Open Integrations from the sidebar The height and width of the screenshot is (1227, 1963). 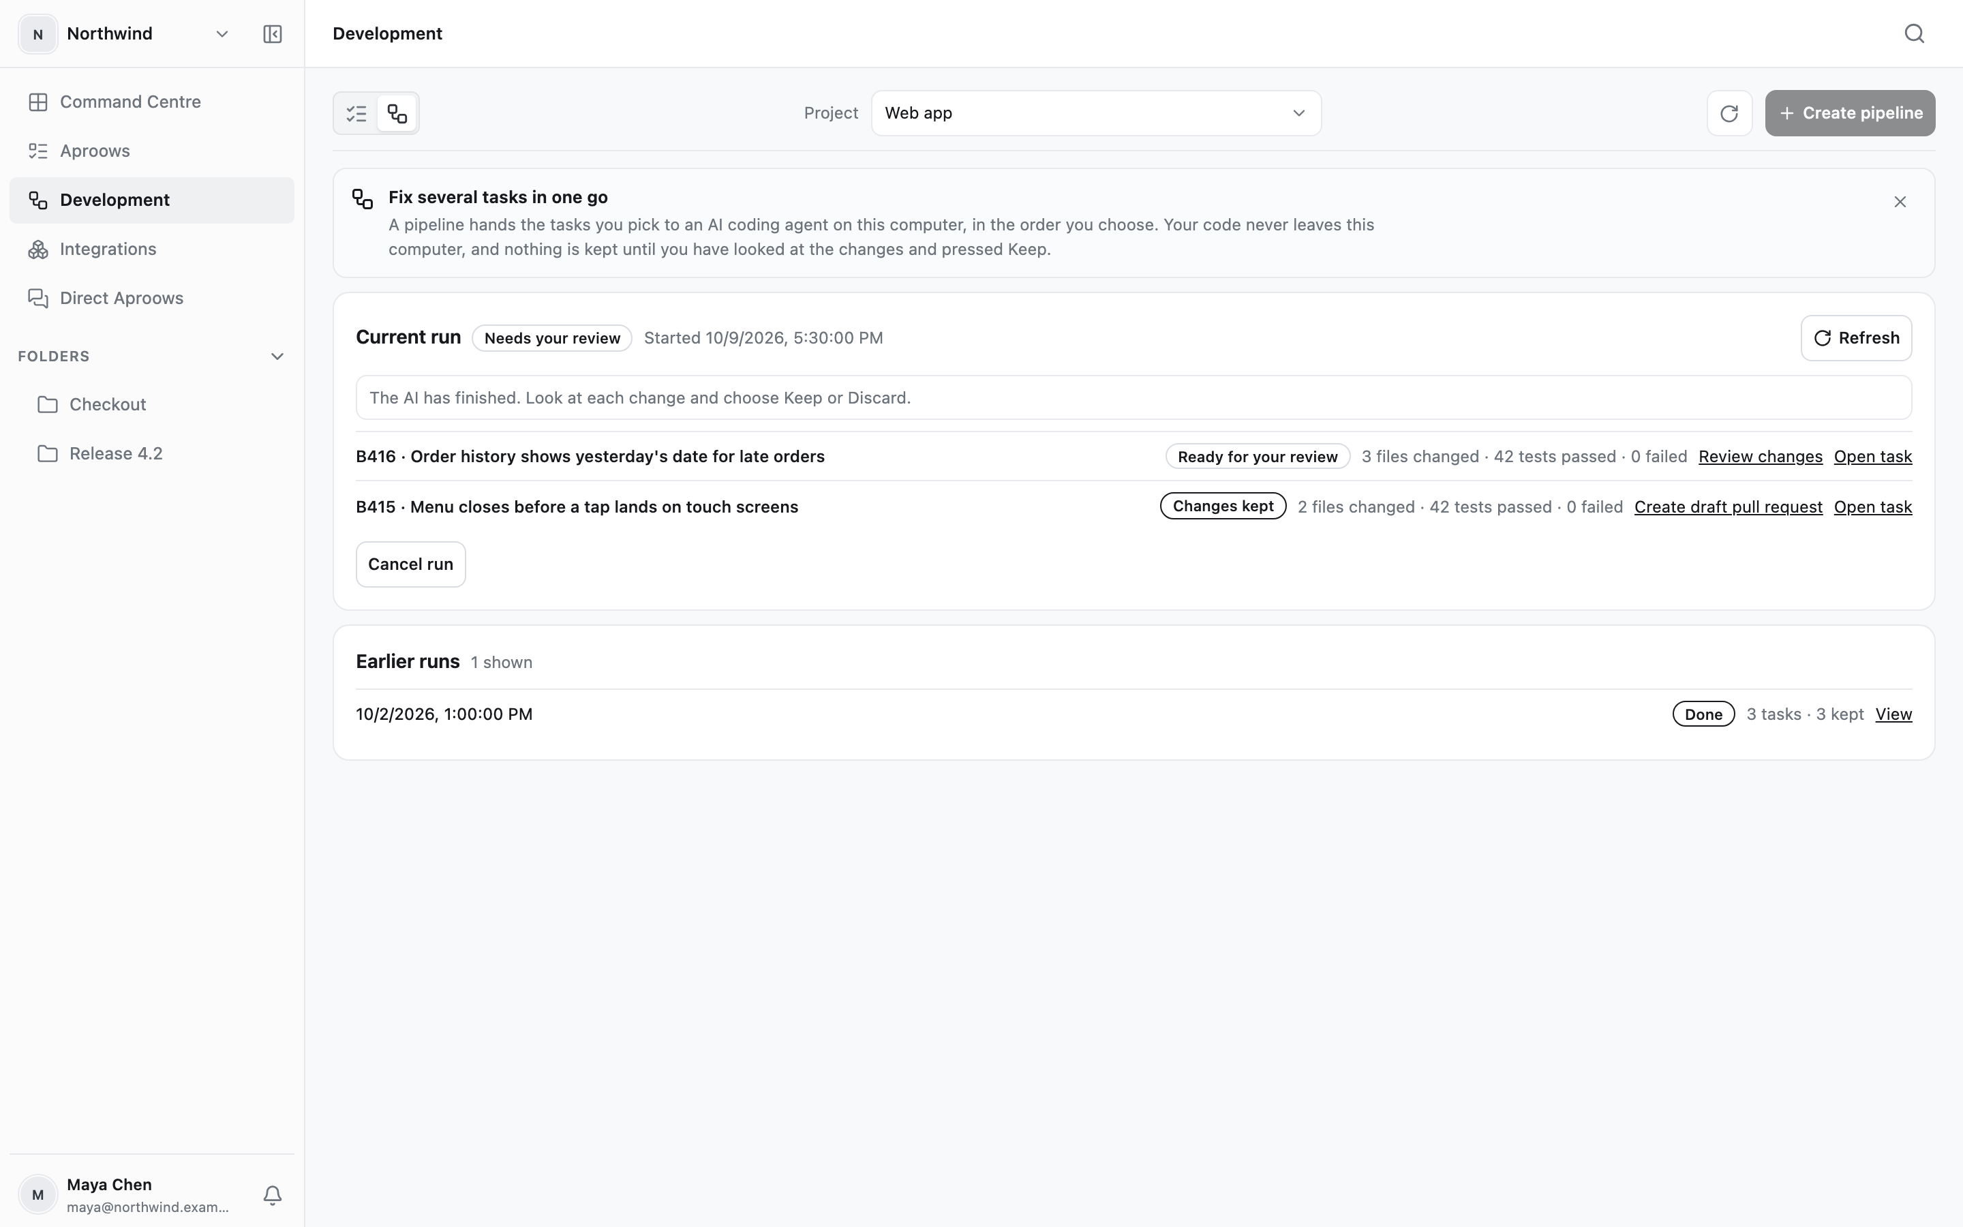pos(152,249)
